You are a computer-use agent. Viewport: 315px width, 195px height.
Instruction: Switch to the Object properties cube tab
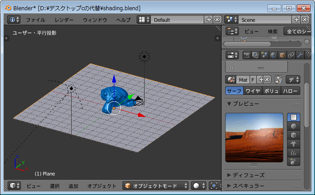(282, 55)
